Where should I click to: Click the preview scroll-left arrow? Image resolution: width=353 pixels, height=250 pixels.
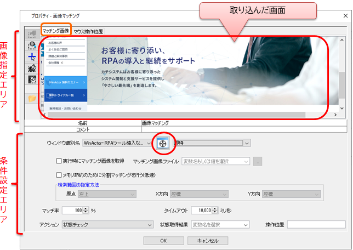[x=44, y=115]
